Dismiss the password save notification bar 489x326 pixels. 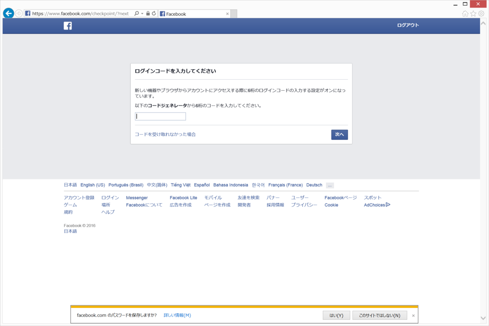[x=413, y=315]
